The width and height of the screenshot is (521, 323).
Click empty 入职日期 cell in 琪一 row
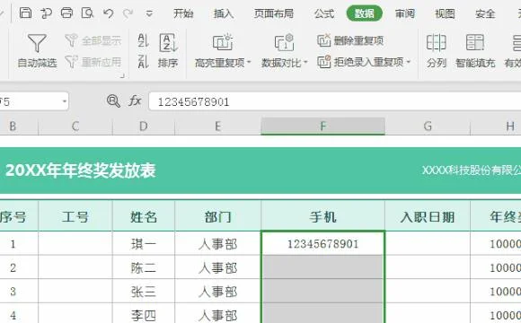428,244
